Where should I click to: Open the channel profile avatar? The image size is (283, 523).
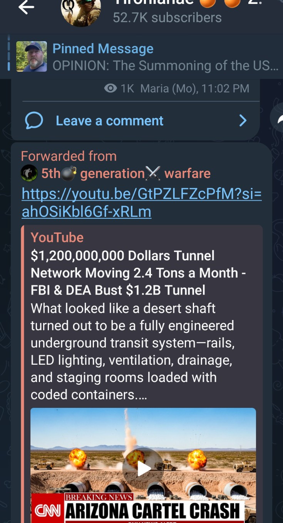pos(81,11)
